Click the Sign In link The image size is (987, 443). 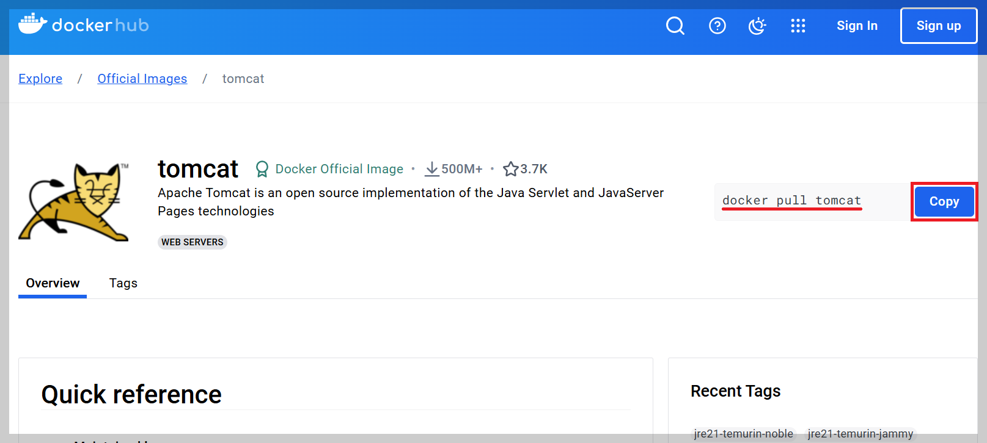(857, 26)
